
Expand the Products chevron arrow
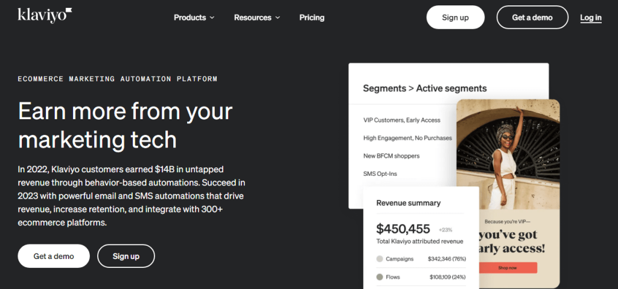coord(212,17)
